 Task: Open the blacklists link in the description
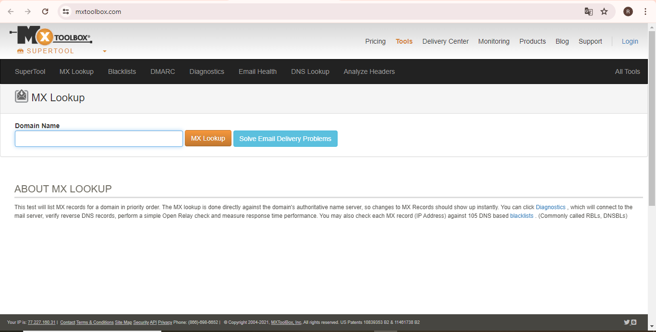[522, 215]
